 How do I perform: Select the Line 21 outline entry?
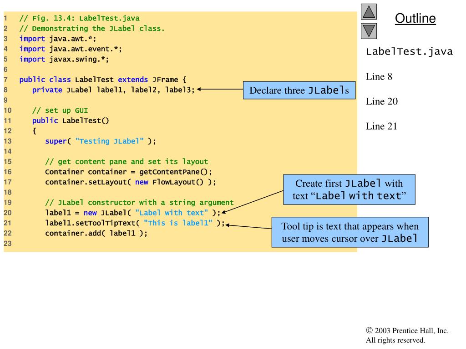(381, 126)
